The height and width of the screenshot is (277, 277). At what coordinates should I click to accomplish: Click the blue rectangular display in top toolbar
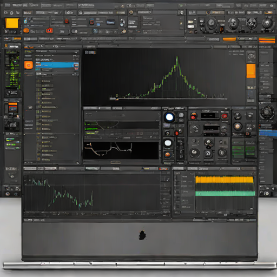point(110,22)
